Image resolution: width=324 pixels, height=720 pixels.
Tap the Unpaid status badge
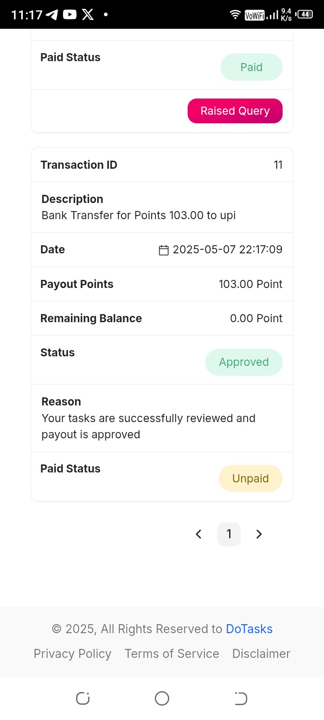tap(251, 478)
